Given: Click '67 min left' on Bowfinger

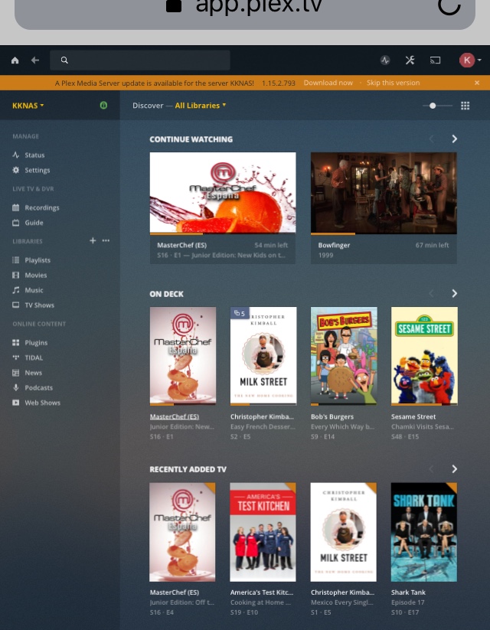Looking at the screenshot, I should (x=432, y=245).
